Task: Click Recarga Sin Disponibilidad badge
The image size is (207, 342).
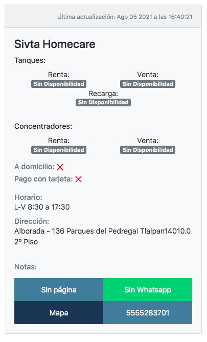Action: (x=103, y=103)
